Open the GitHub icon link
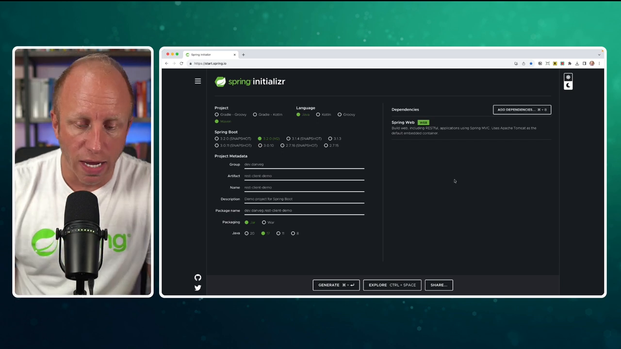 [198, 278]
